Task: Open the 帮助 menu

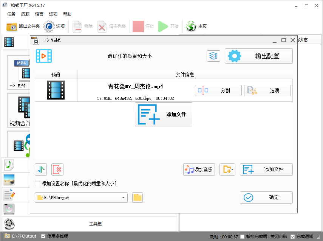Action: 67,14
